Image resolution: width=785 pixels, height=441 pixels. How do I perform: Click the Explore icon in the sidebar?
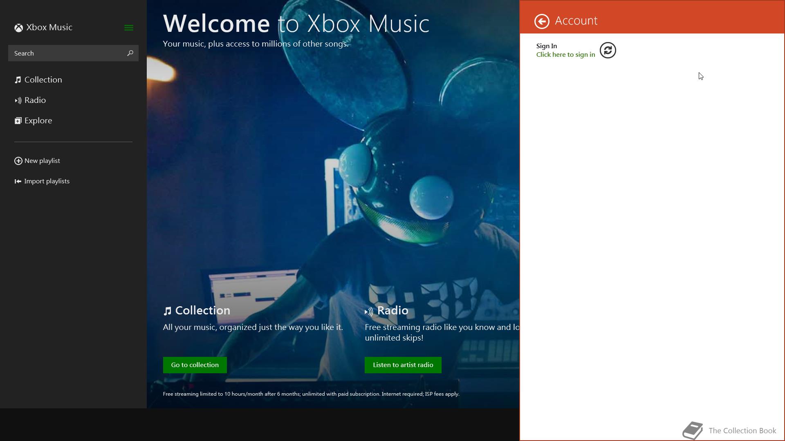point(18,121)
